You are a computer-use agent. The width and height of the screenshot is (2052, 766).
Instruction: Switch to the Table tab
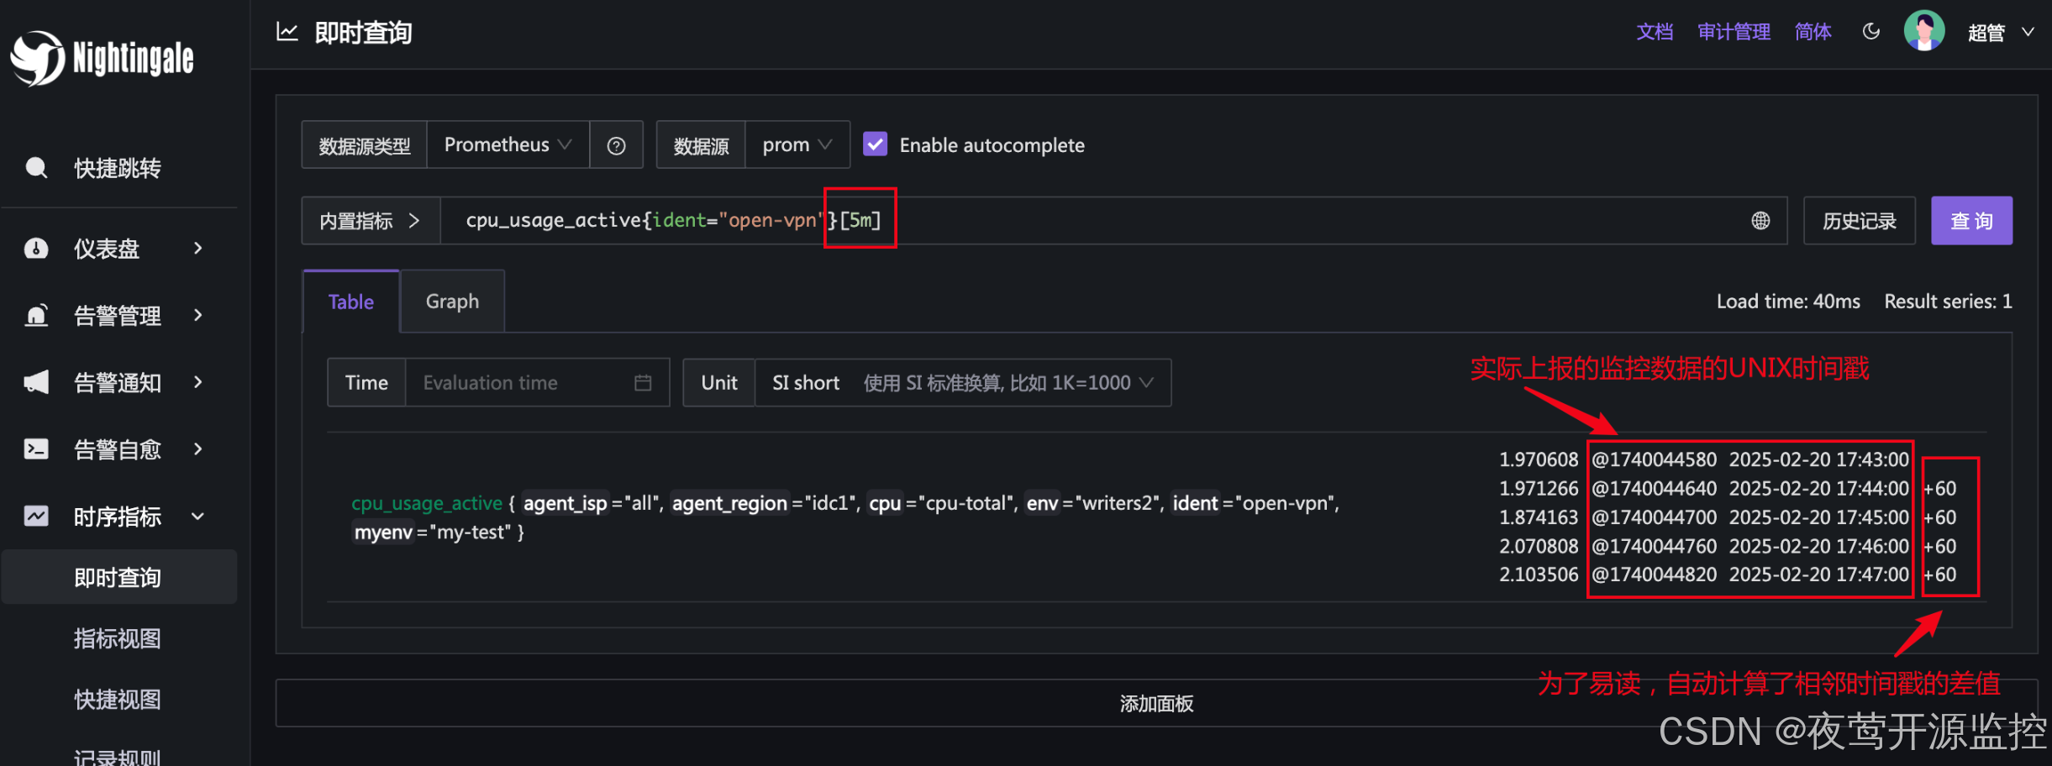[x=350, y=302]
